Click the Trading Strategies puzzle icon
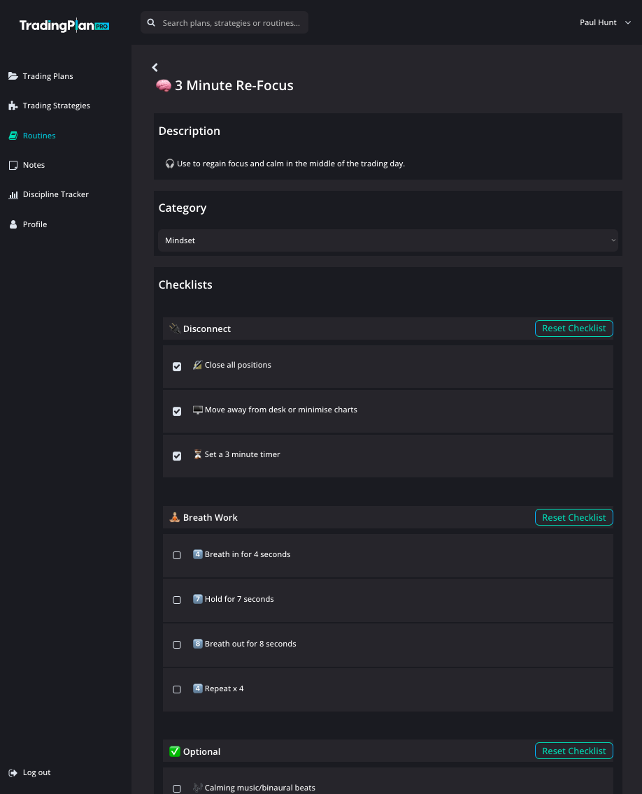 pyautogui.click(x=13, y=106)
